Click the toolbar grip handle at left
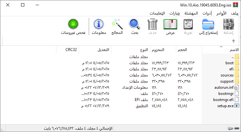The height and width of the screenshot is (132, 241). tap(2, 41)
